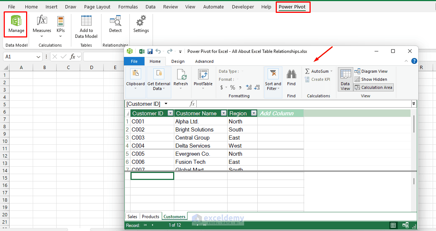Click the Redo arrow in Power Pivot

coord(169,51)
